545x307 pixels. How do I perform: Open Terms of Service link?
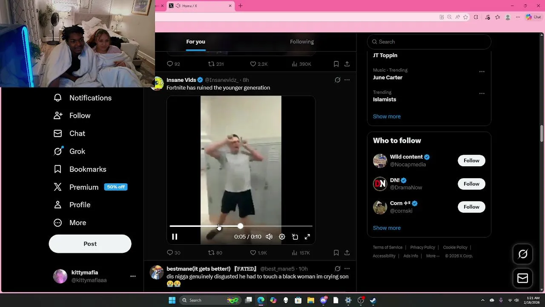(x=387, y=247)
